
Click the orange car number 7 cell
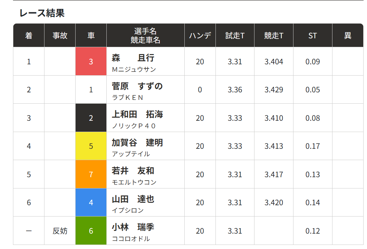click(x=91, y=174)
